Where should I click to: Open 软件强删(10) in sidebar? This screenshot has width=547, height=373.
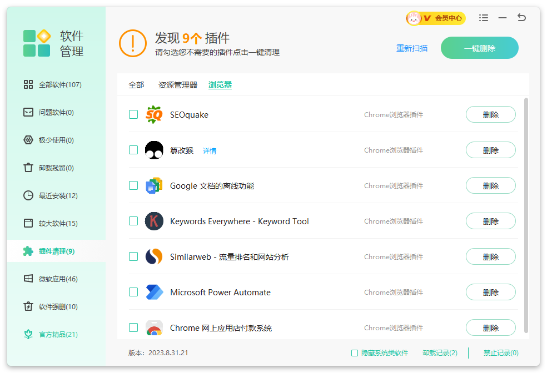tap(56, 307)
